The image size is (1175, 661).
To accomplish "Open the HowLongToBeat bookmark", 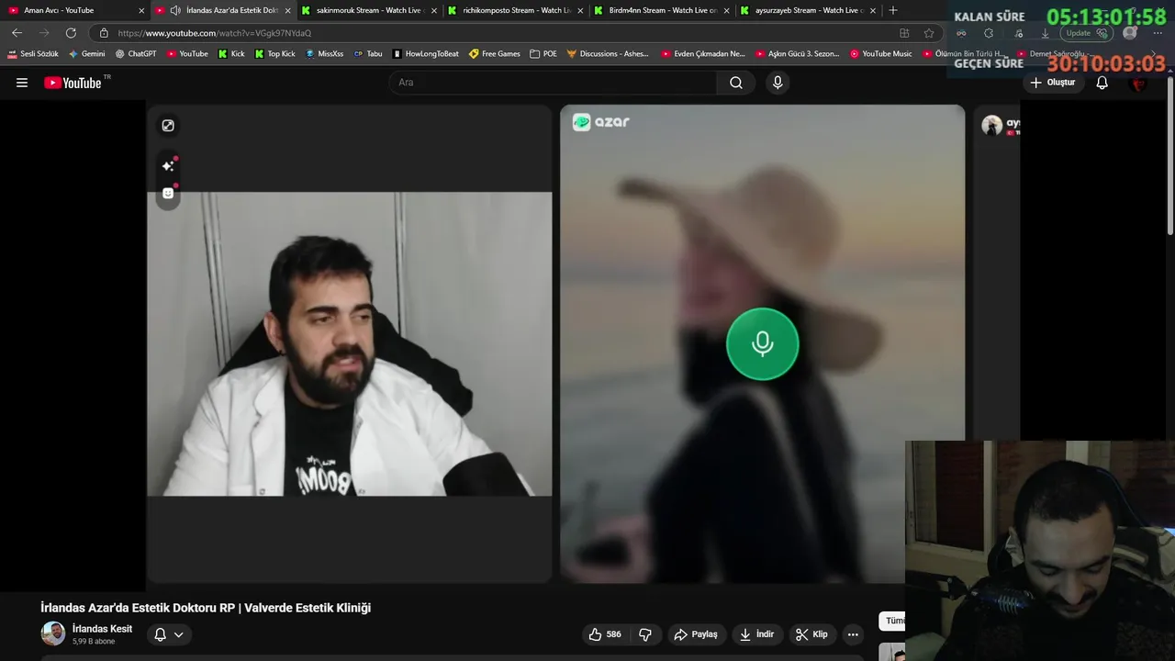I will tap(426, 54).
